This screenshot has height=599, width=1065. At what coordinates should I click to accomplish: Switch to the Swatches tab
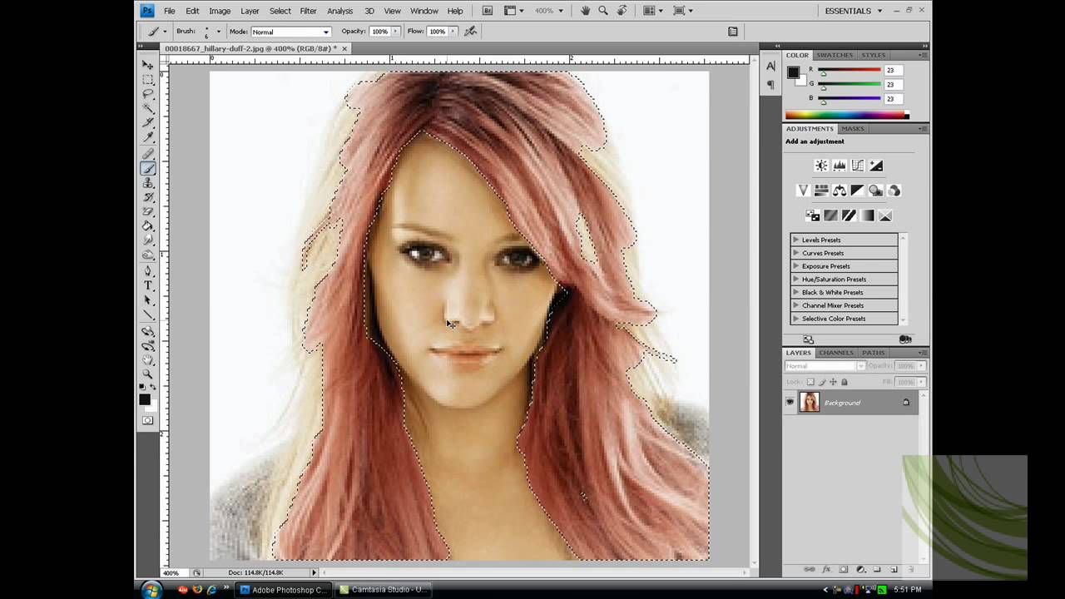pos(835,55)
